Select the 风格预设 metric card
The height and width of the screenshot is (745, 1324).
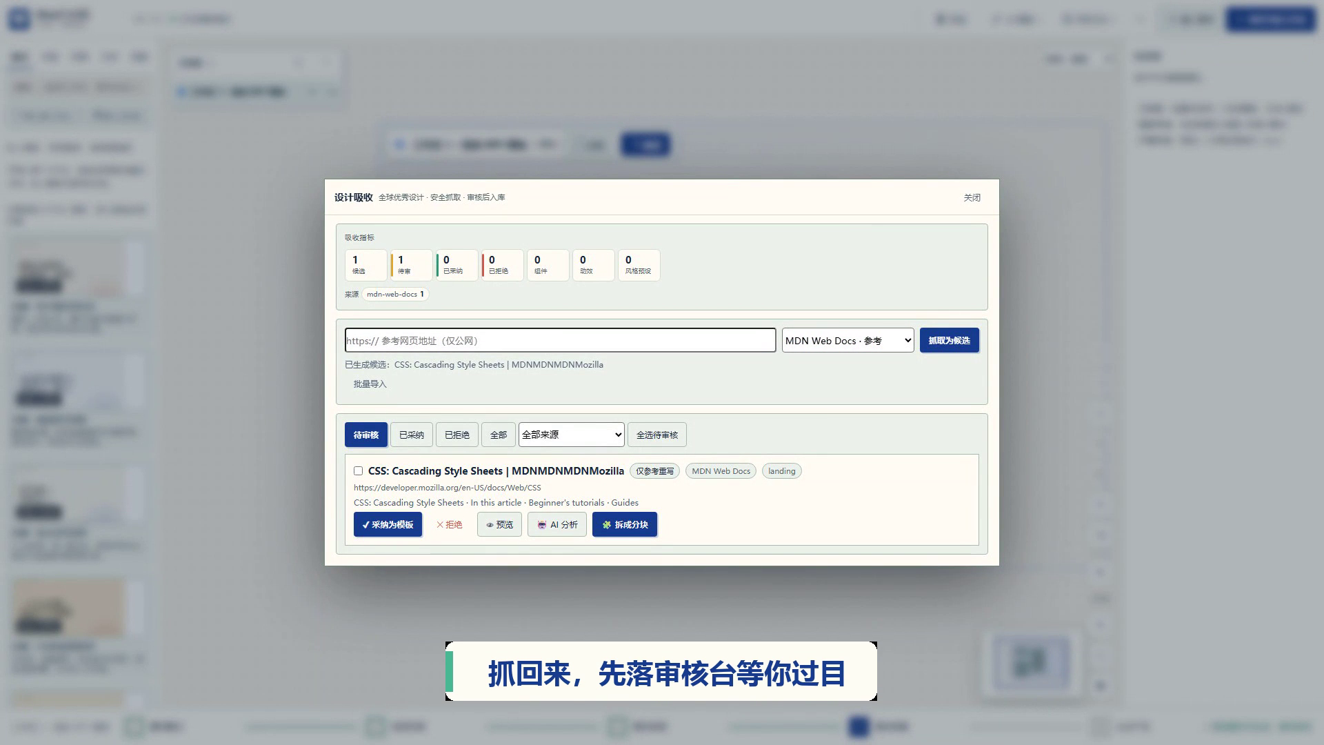[639, 265]
